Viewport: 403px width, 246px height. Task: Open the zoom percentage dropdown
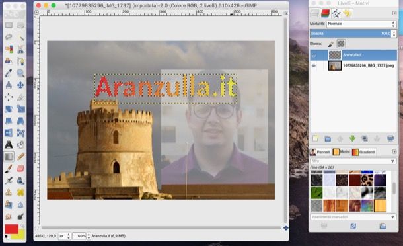click(x=81, y=235)
